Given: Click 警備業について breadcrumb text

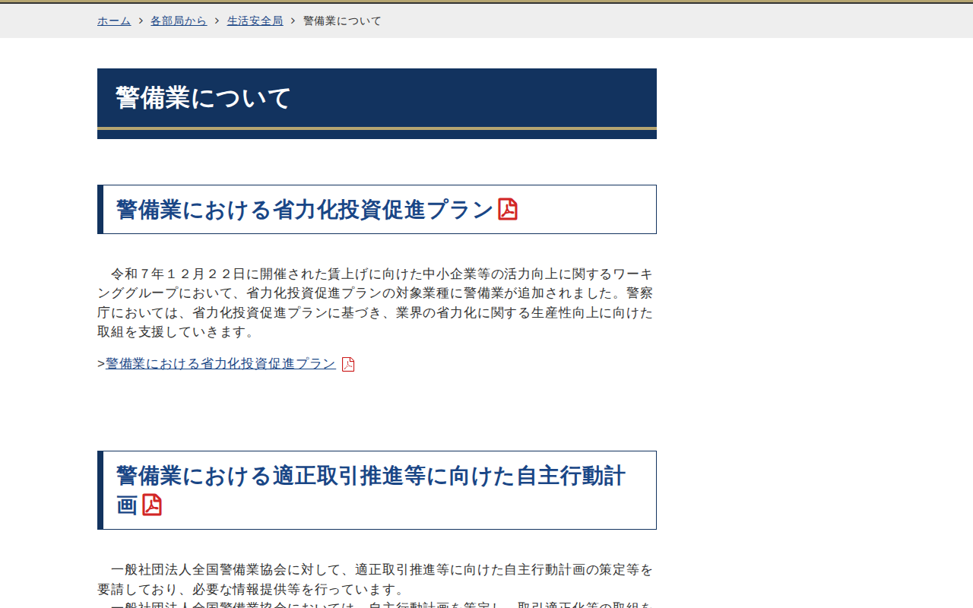Looking at the screenshot, I should 342,21.
